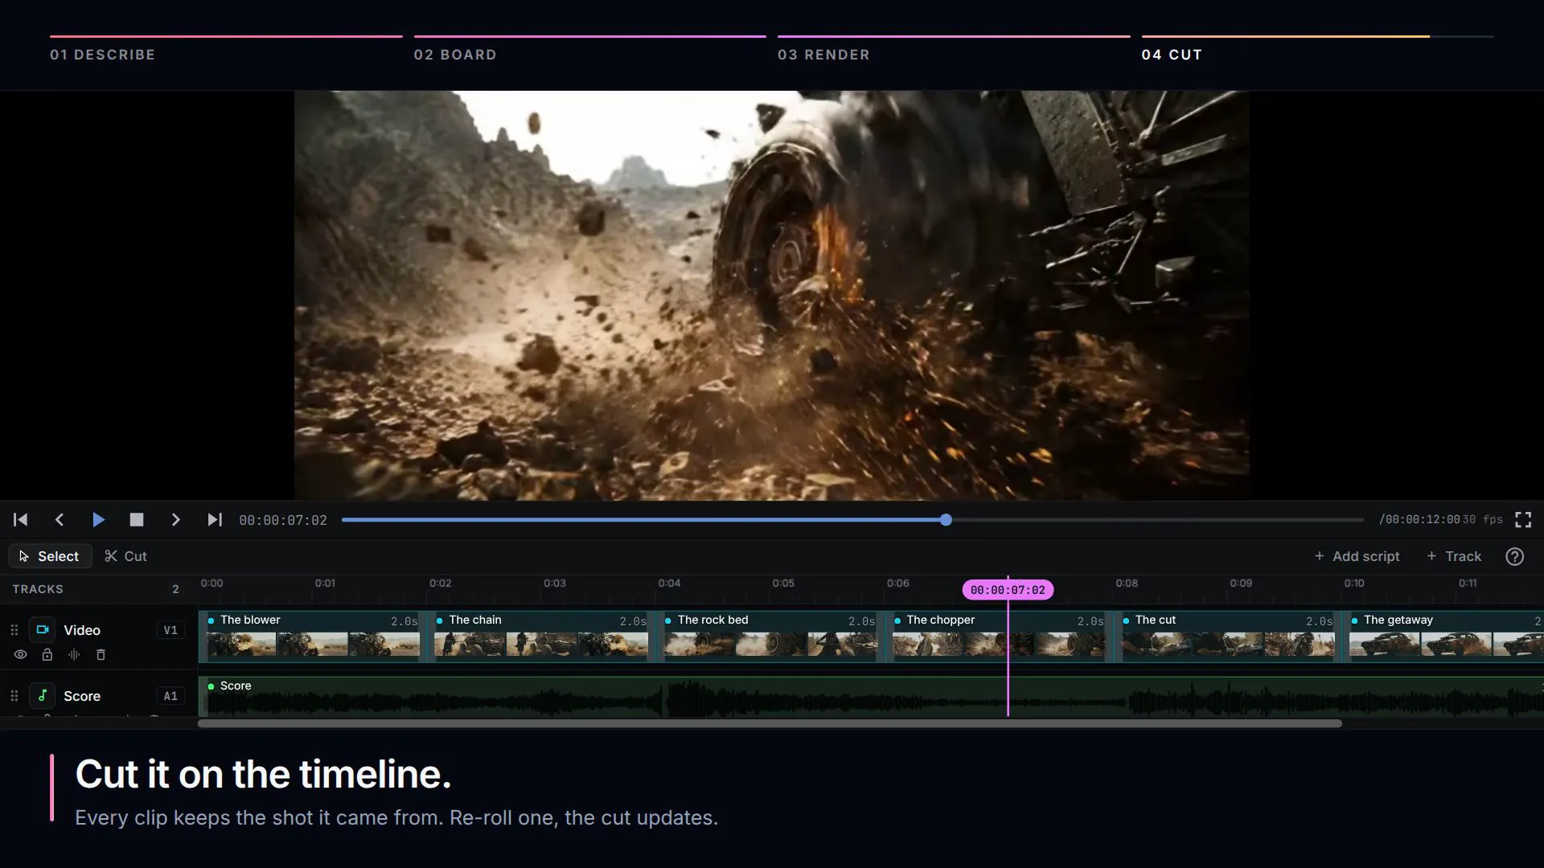Play the video preview

point(98,520)
